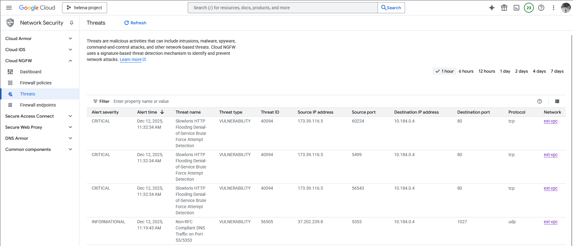The image size is (573, 246).
Task: Select the 7 days time range
Action: coord(557,71)
